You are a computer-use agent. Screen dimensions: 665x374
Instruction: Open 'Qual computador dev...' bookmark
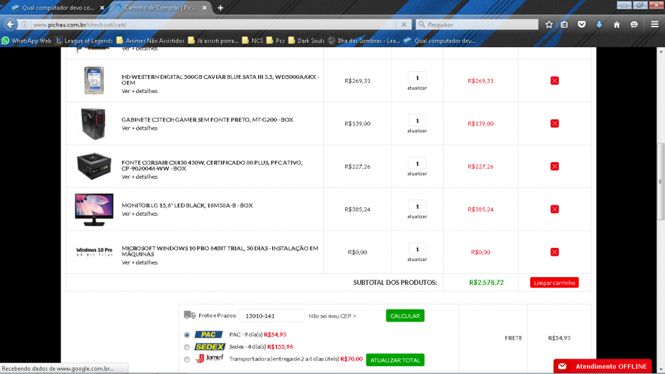pyautogui.click(x=440, y=41)
